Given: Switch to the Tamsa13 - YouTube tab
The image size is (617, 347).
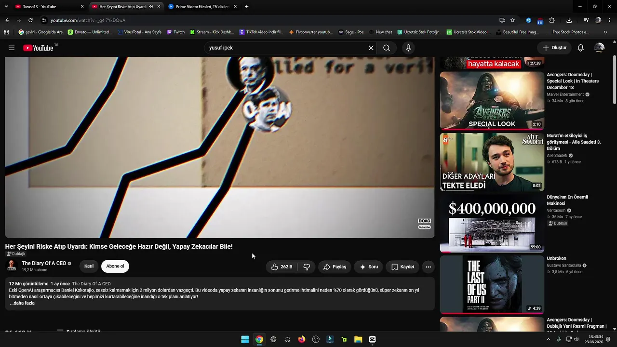Looking at the screenshot, I should 48,7.
